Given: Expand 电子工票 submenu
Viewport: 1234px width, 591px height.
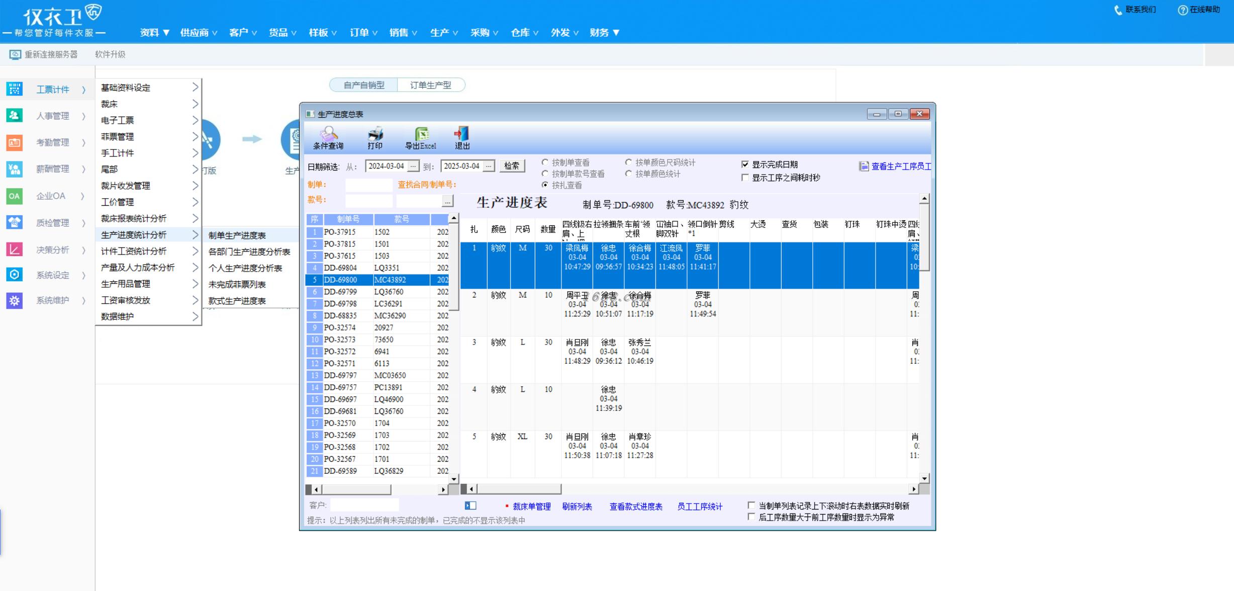Looking at the screenshot, I should (x=149, y=120).
